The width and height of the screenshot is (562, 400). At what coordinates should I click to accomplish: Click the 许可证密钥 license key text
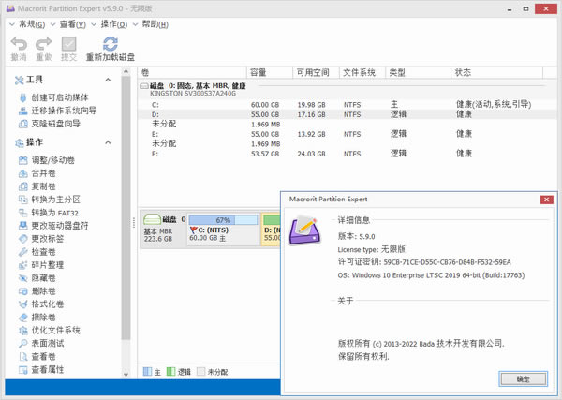424,262
